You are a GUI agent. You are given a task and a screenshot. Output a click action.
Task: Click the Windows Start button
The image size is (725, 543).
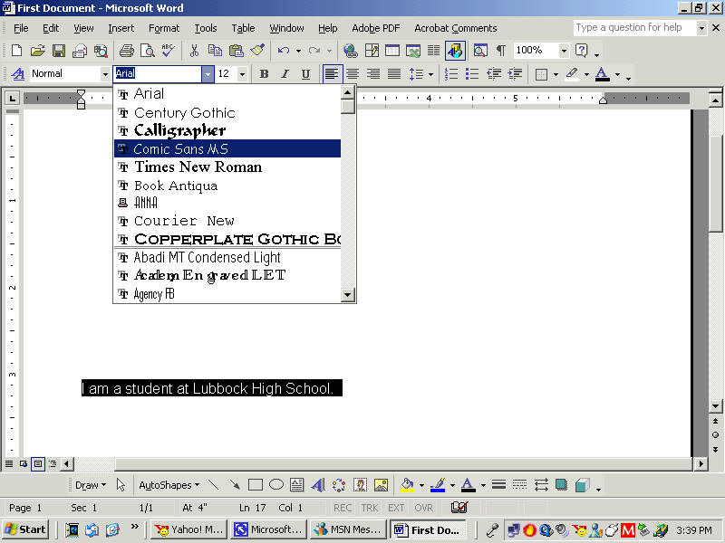pyautogui.click(x=25, y=529)
